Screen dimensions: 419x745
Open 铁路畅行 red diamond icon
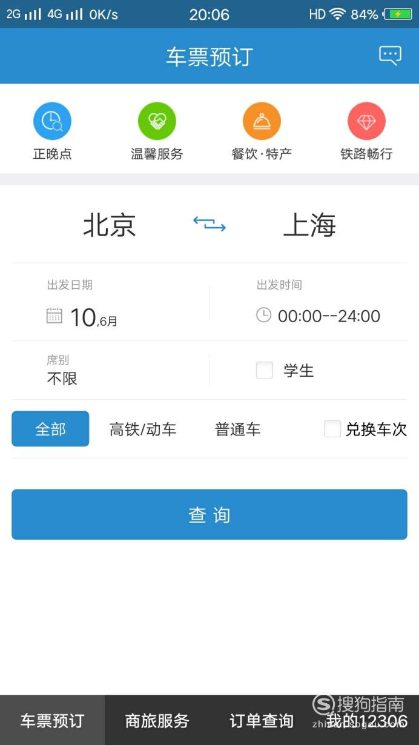[366, 121]
